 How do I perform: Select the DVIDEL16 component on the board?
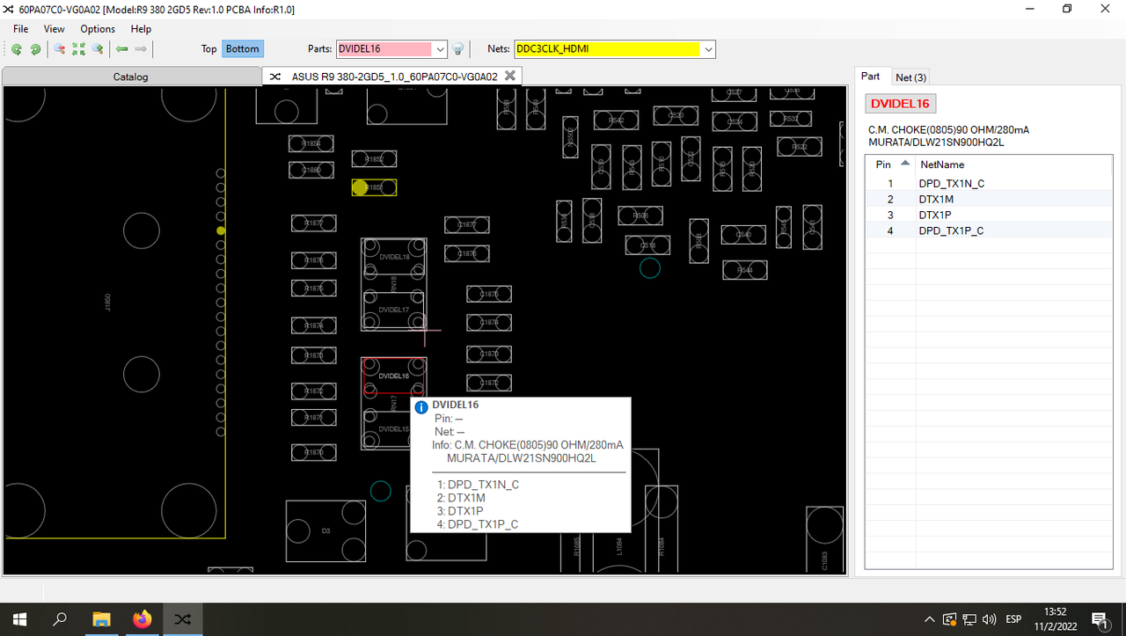click(393, 376)
